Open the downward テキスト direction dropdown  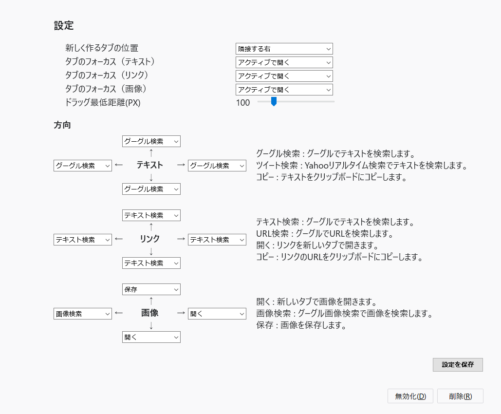tap(151, 189)
